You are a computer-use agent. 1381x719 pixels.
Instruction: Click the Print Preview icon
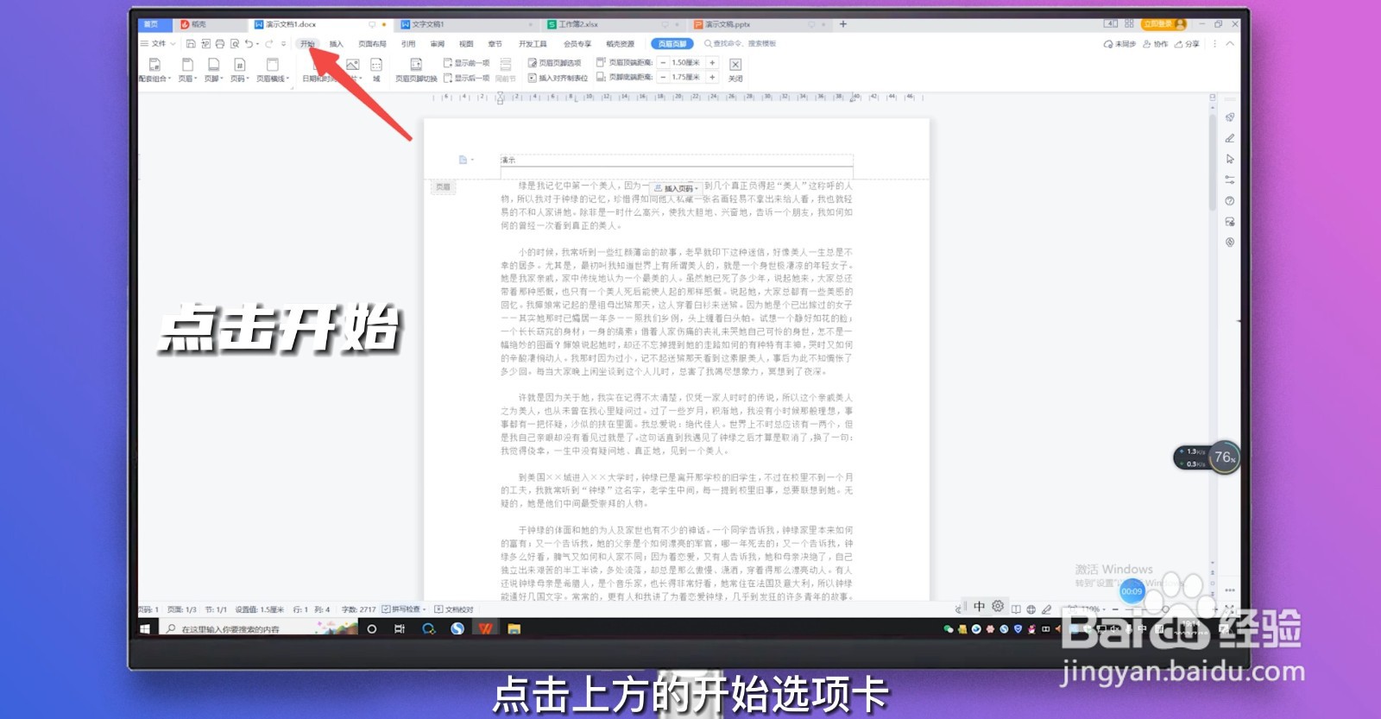click(x=234, y=44)
